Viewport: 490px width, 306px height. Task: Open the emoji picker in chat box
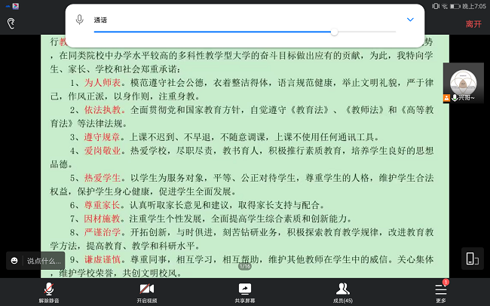click(x=14, y=261)
